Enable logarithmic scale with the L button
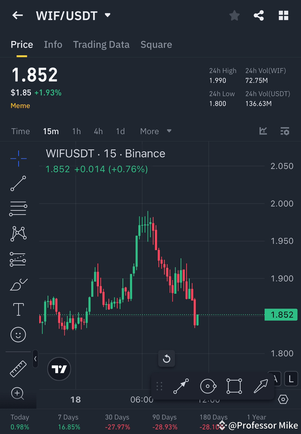 pyautogui.click(x=290, y=379)
